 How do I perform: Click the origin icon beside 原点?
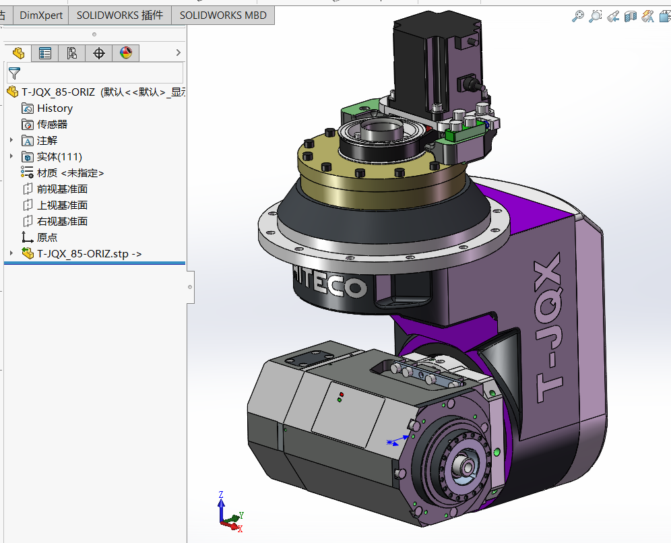pyautogui.click(x=28, y=237)
